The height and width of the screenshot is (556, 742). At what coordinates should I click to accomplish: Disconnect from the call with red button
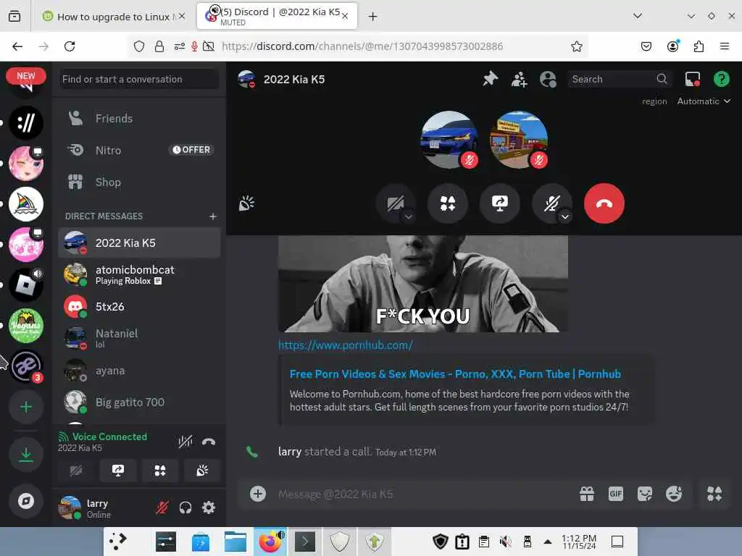tap(604, 203)
